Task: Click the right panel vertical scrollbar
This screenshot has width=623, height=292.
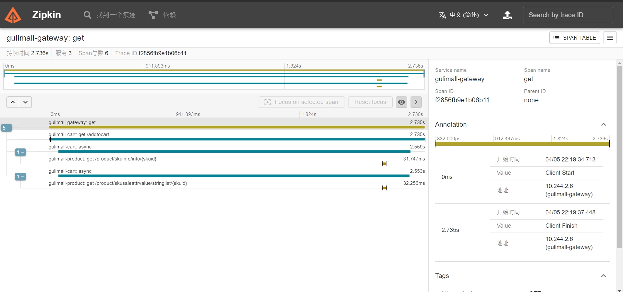Action: click(x=619, y=157)
